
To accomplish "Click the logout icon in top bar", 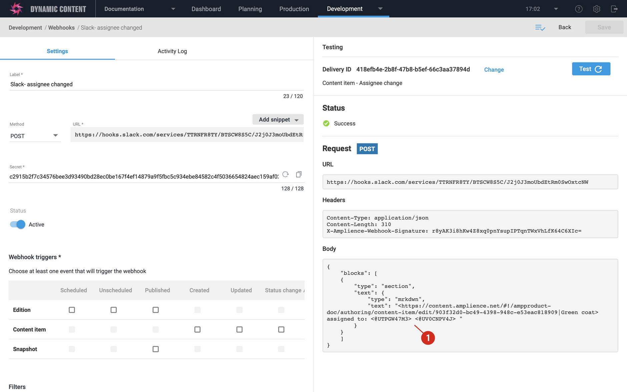I will (614, 9).
